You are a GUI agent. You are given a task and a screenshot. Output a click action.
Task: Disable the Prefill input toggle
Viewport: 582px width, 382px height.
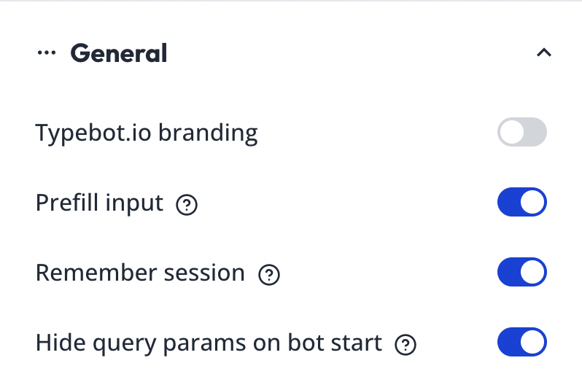tap(521, 203)
